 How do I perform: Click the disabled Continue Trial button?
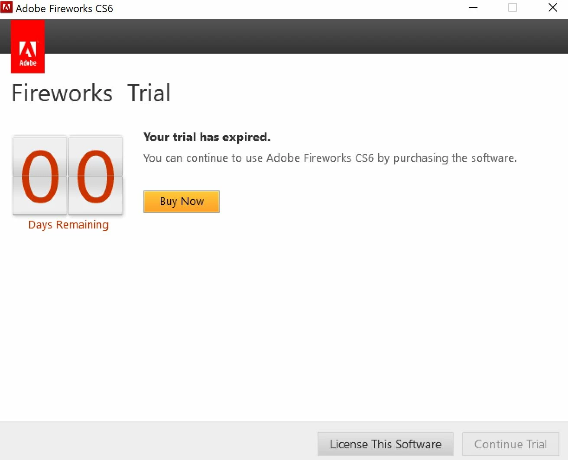coord(510,444)
